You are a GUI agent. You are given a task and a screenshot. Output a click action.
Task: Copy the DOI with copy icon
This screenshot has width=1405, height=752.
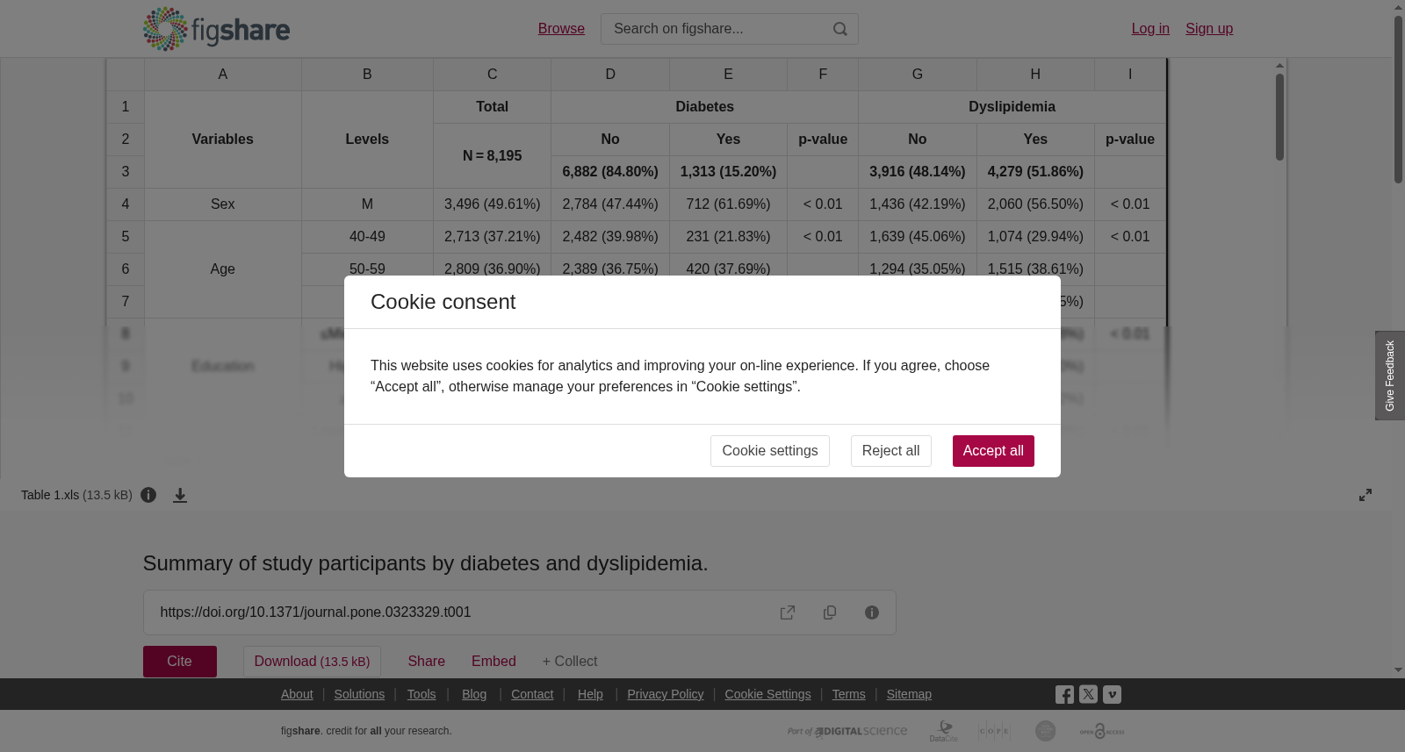[x=830, y=612]
